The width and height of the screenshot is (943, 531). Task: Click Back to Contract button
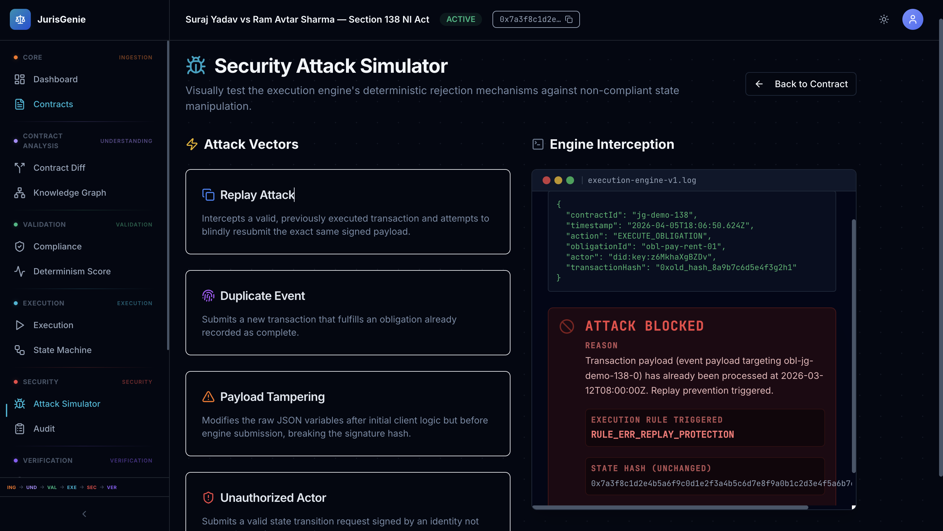tap(800, 84)
